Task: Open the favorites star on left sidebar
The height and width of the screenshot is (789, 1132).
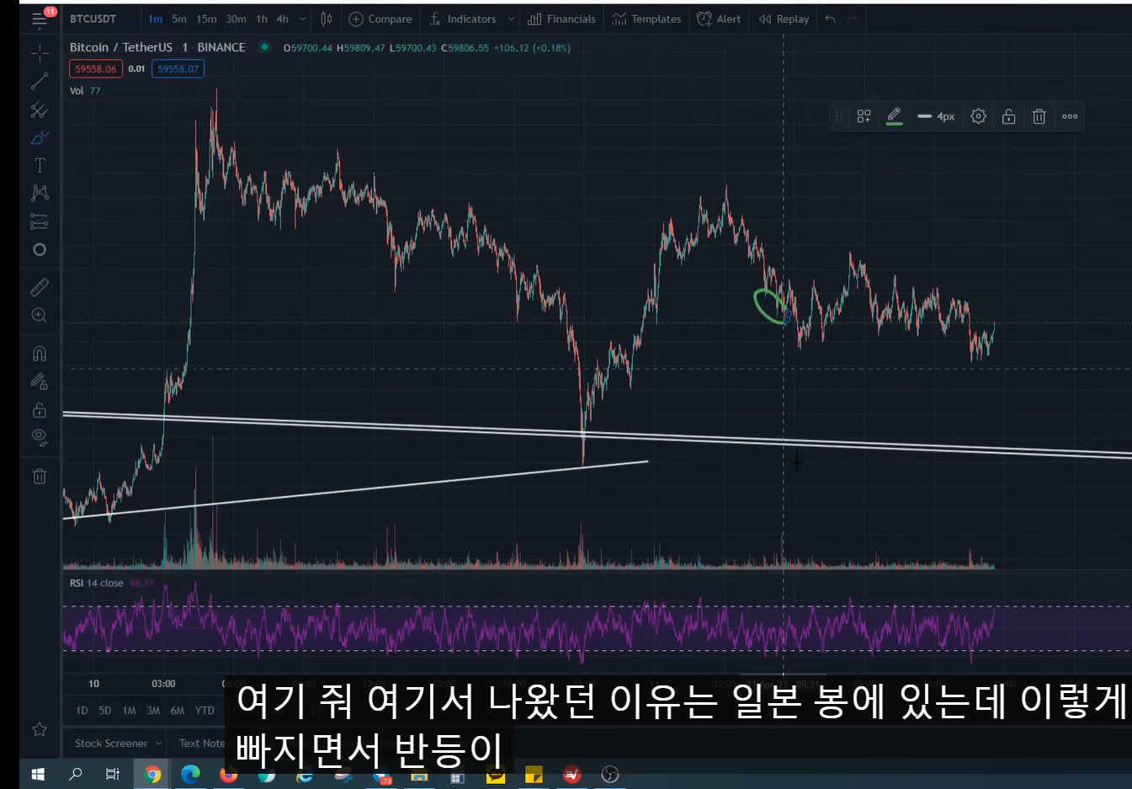Action: (x=40, y=729)
